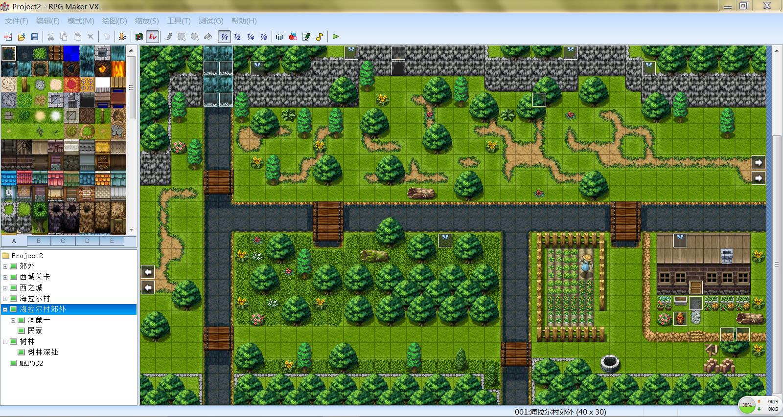
Task: Switch to tileset tab E
Action: pyautogui.click(x=112, y=241)
